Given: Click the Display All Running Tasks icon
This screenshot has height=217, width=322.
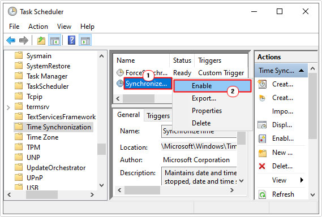Looking at the screenshot, I should pos(262,125).
